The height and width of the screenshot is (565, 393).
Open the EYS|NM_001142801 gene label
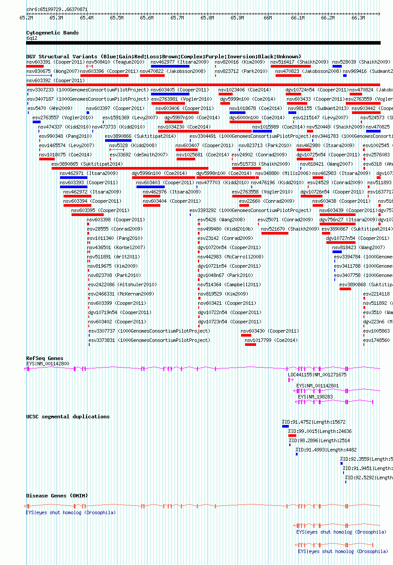[x=317, y=386]
